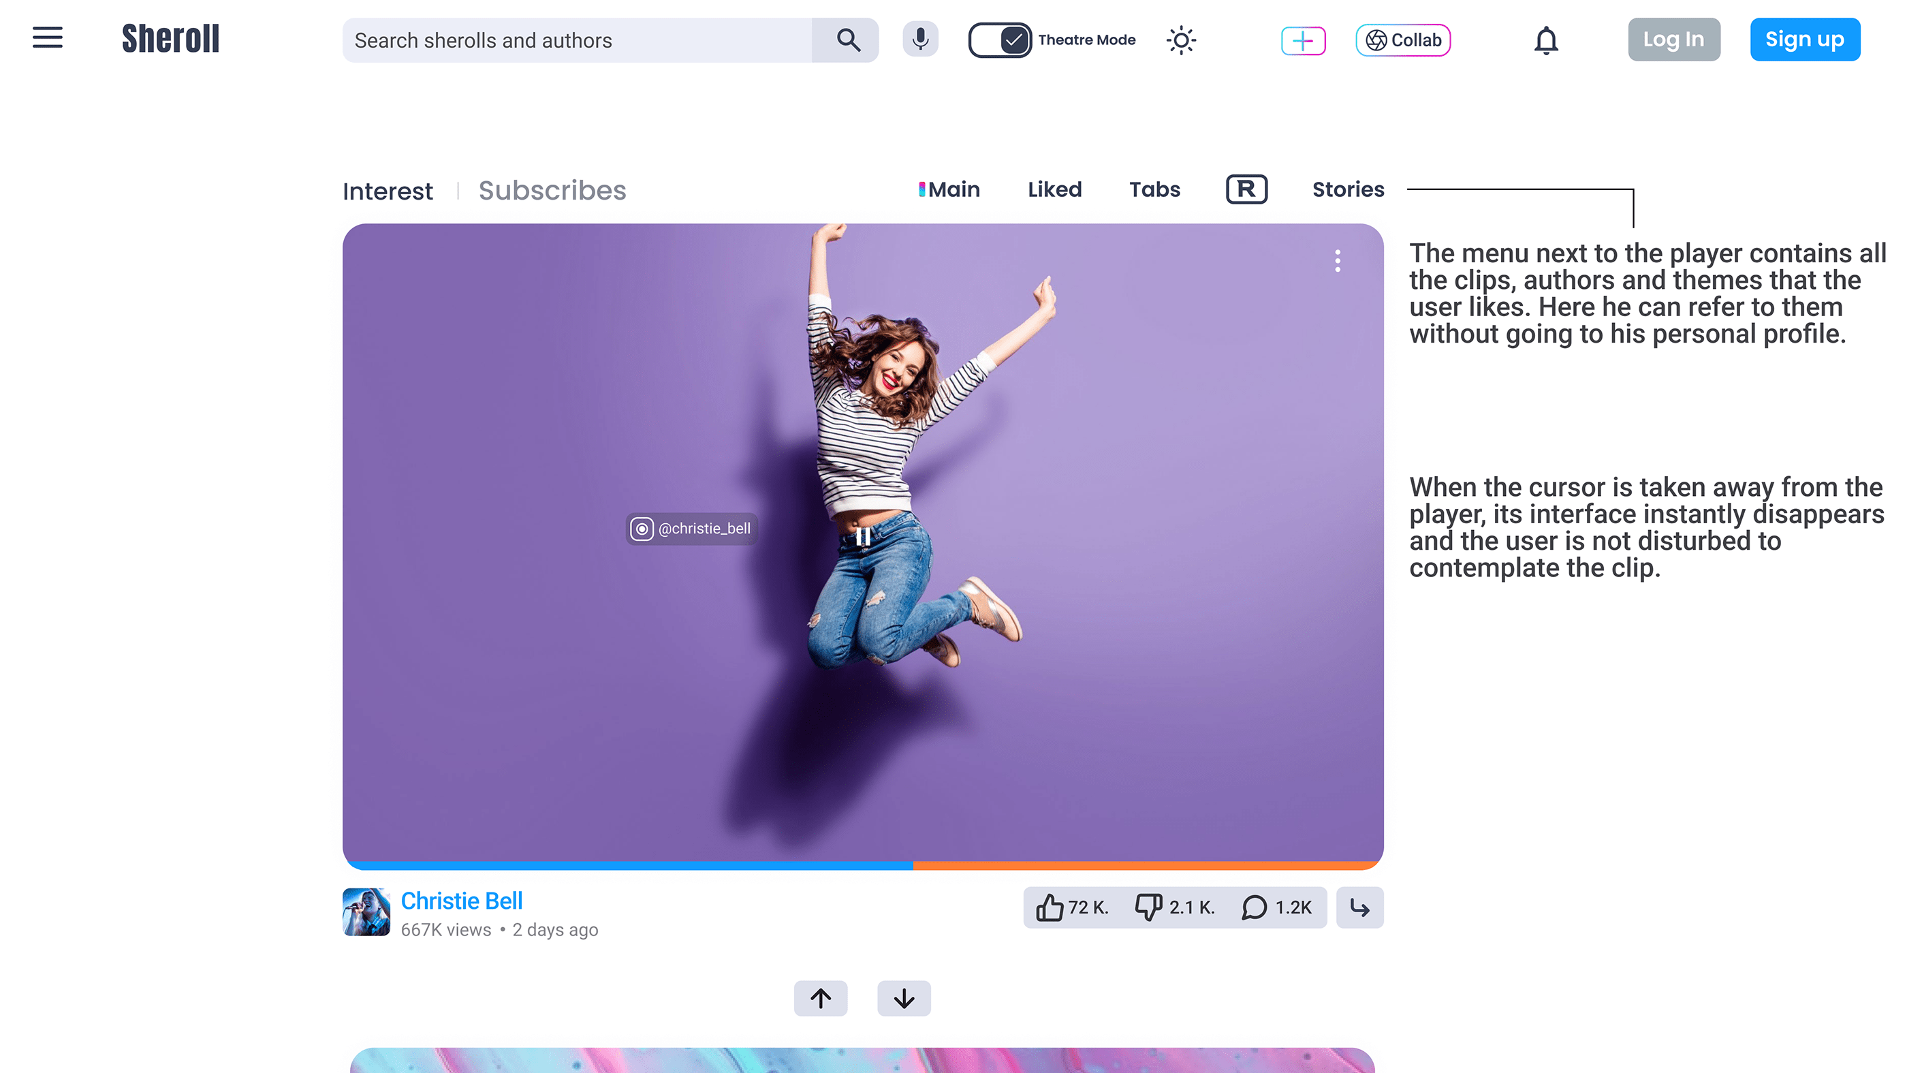The height and width of the screenshot is (1073, 1907).
Task: Seek on the video progress bar
Action: [x=862, y=865]
